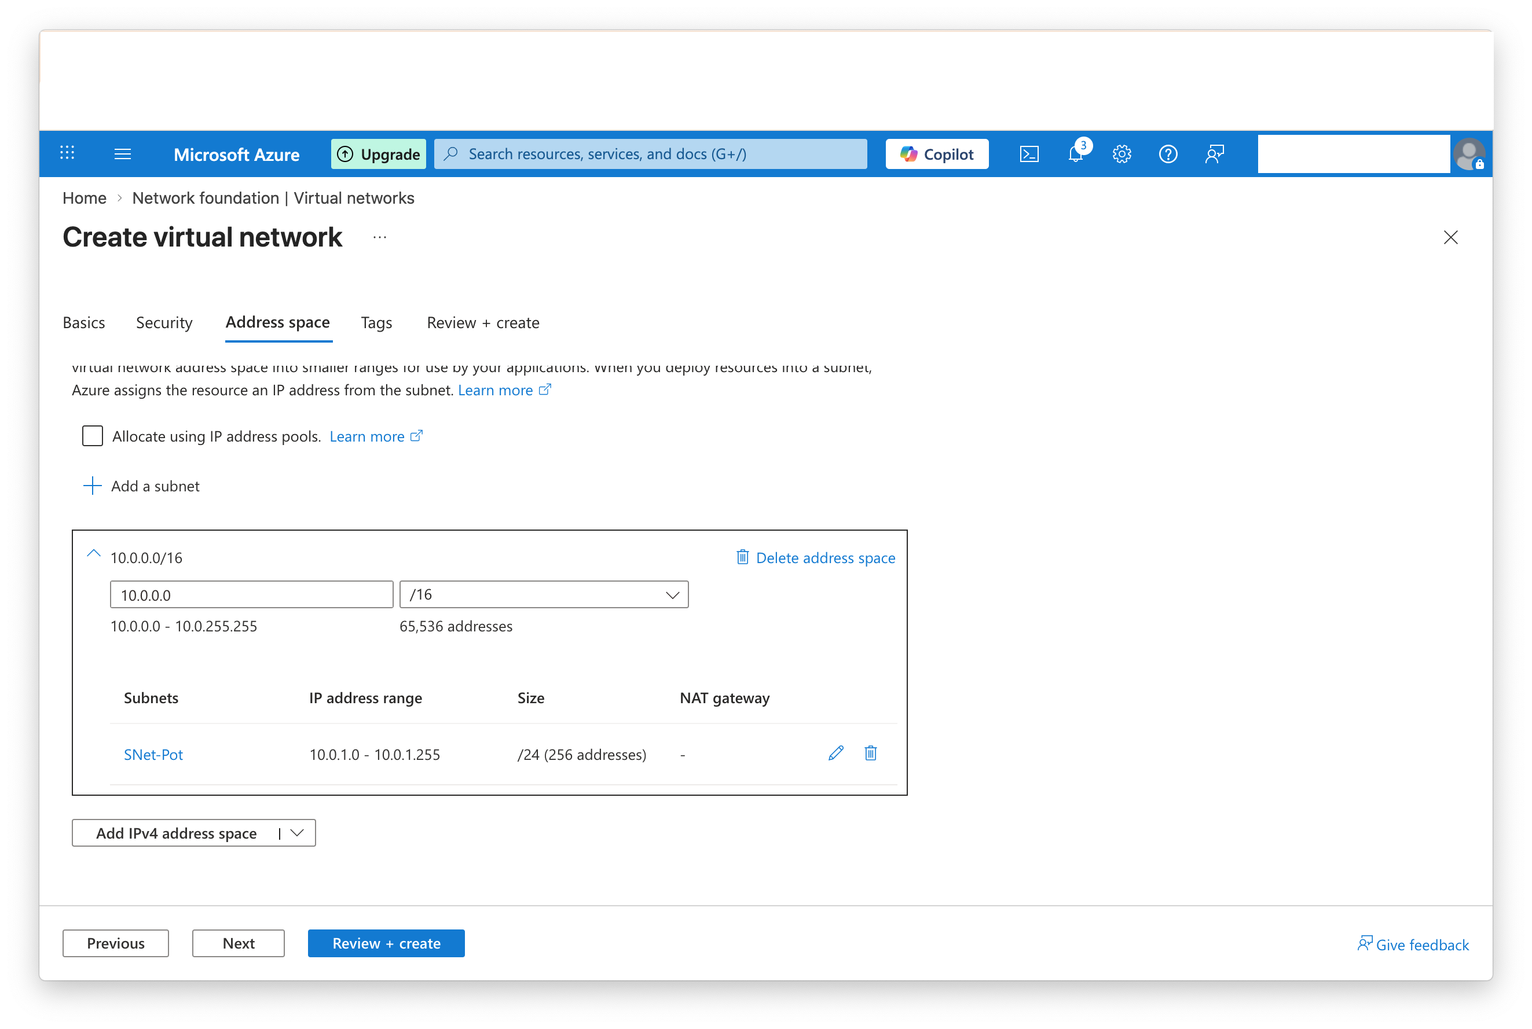Enable Allocate using IP address pools checkbox
This screenshot has height=1029, width=1532.
point(93,436)
